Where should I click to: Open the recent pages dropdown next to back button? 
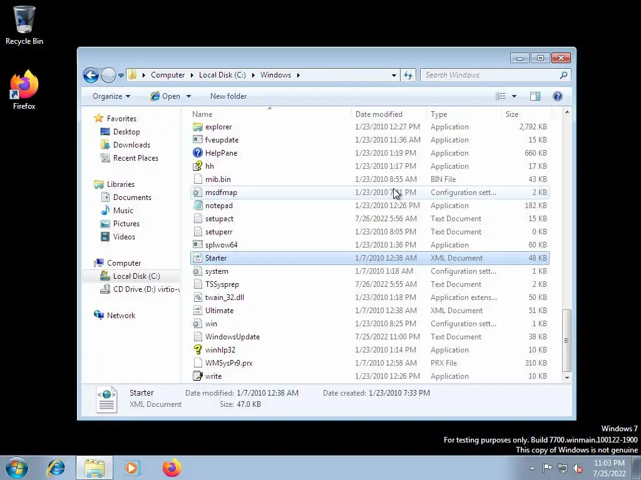(x=121, y=76)
